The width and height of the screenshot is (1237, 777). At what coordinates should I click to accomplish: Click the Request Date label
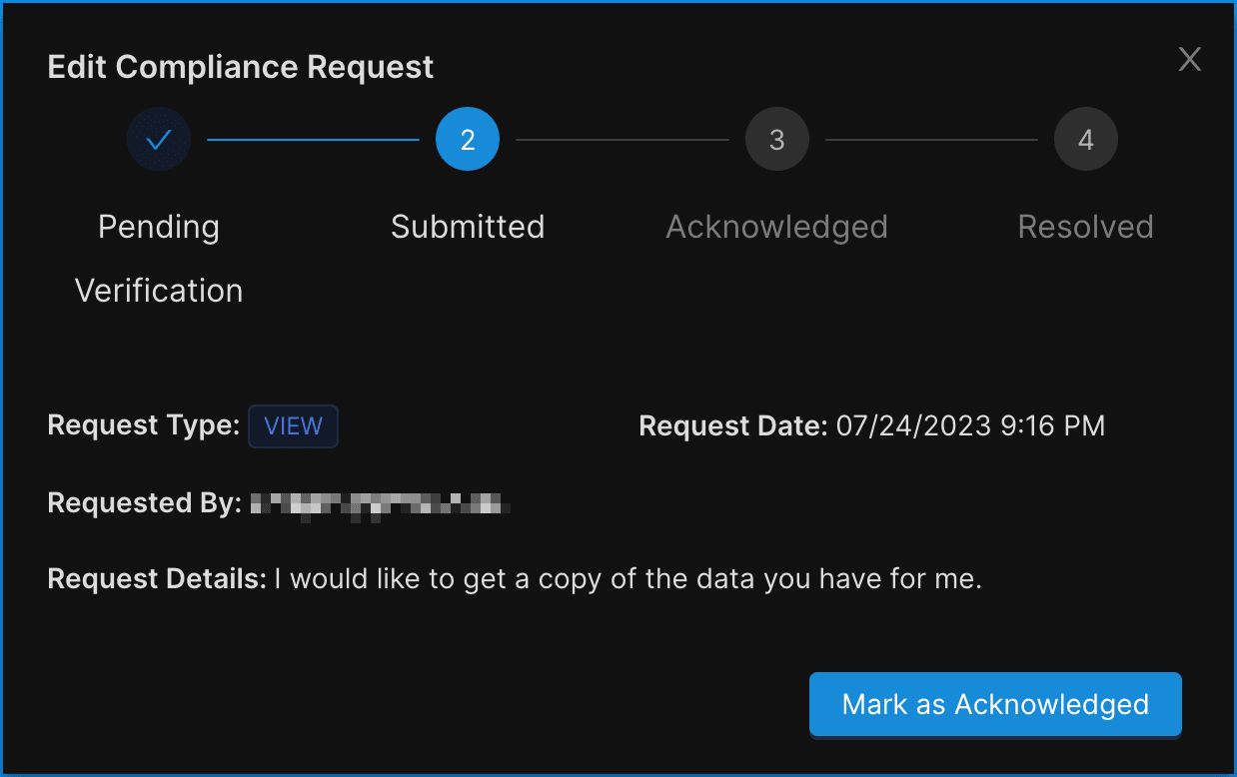pos(733,426)
